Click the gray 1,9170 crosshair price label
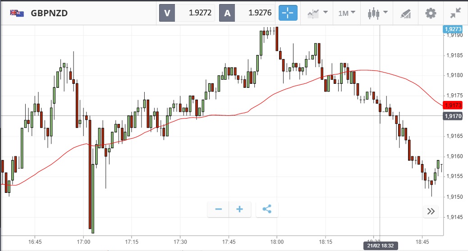The height and width of the screenshot is (251, 468). (452, 116)
